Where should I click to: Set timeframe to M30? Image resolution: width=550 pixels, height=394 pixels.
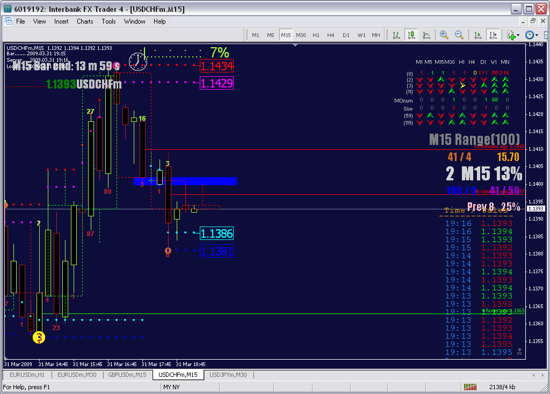(x=301, y=35)
